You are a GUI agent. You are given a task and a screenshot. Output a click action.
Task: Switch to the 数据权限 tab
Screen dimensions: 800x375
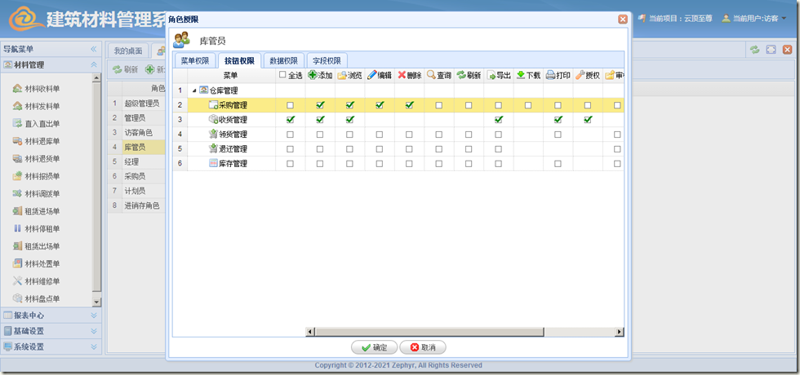pyautogui.click(x=283, y=60)
